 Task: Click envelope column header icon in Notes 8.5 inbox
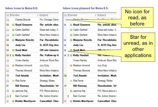65,15
